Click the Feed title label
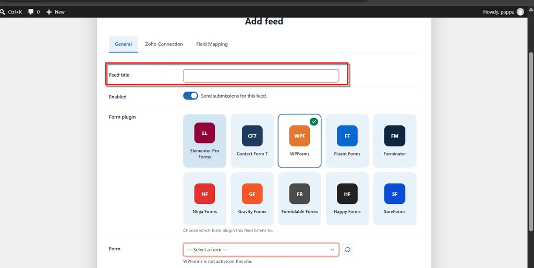534x268 pixels. [119, 75]
